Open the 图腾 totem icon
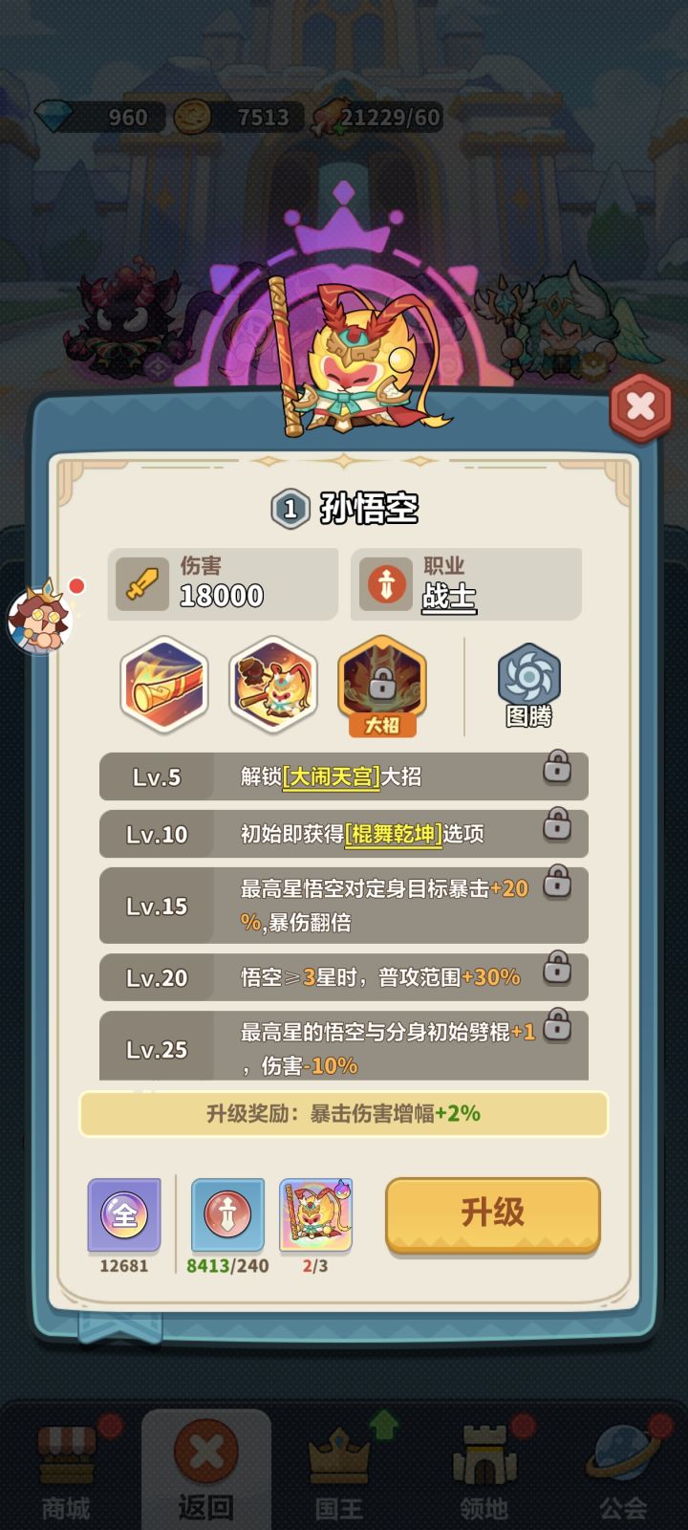This screenshot has height=1530, width=688. pos(528,685)
